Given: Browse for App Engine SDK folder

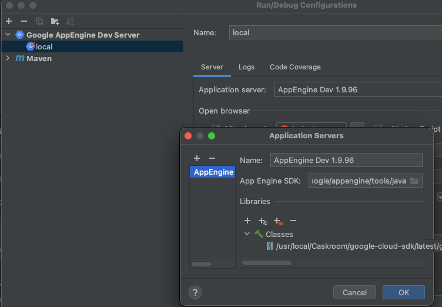Looking at the screenshot, I should click(414, 181).
